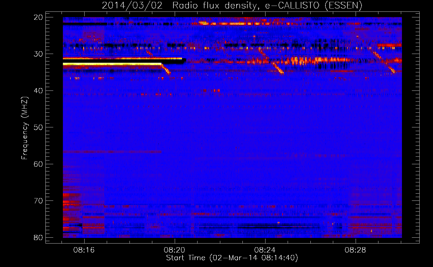Click the 30 MHz frequency tick label

coord(38,54)
